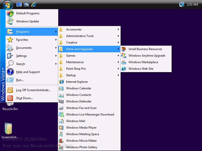
Task: Click the Windows Defender program icon
Action: [61, 101]
